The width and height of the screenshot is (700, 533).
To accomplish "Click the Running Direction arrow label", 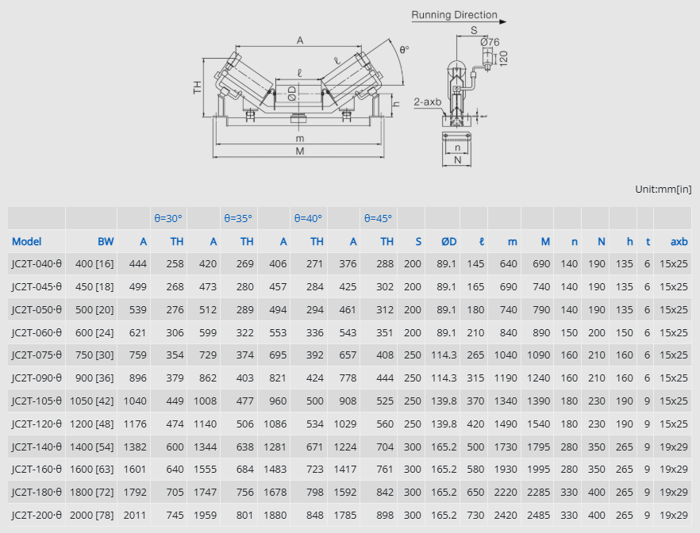I will click(454, 15).
